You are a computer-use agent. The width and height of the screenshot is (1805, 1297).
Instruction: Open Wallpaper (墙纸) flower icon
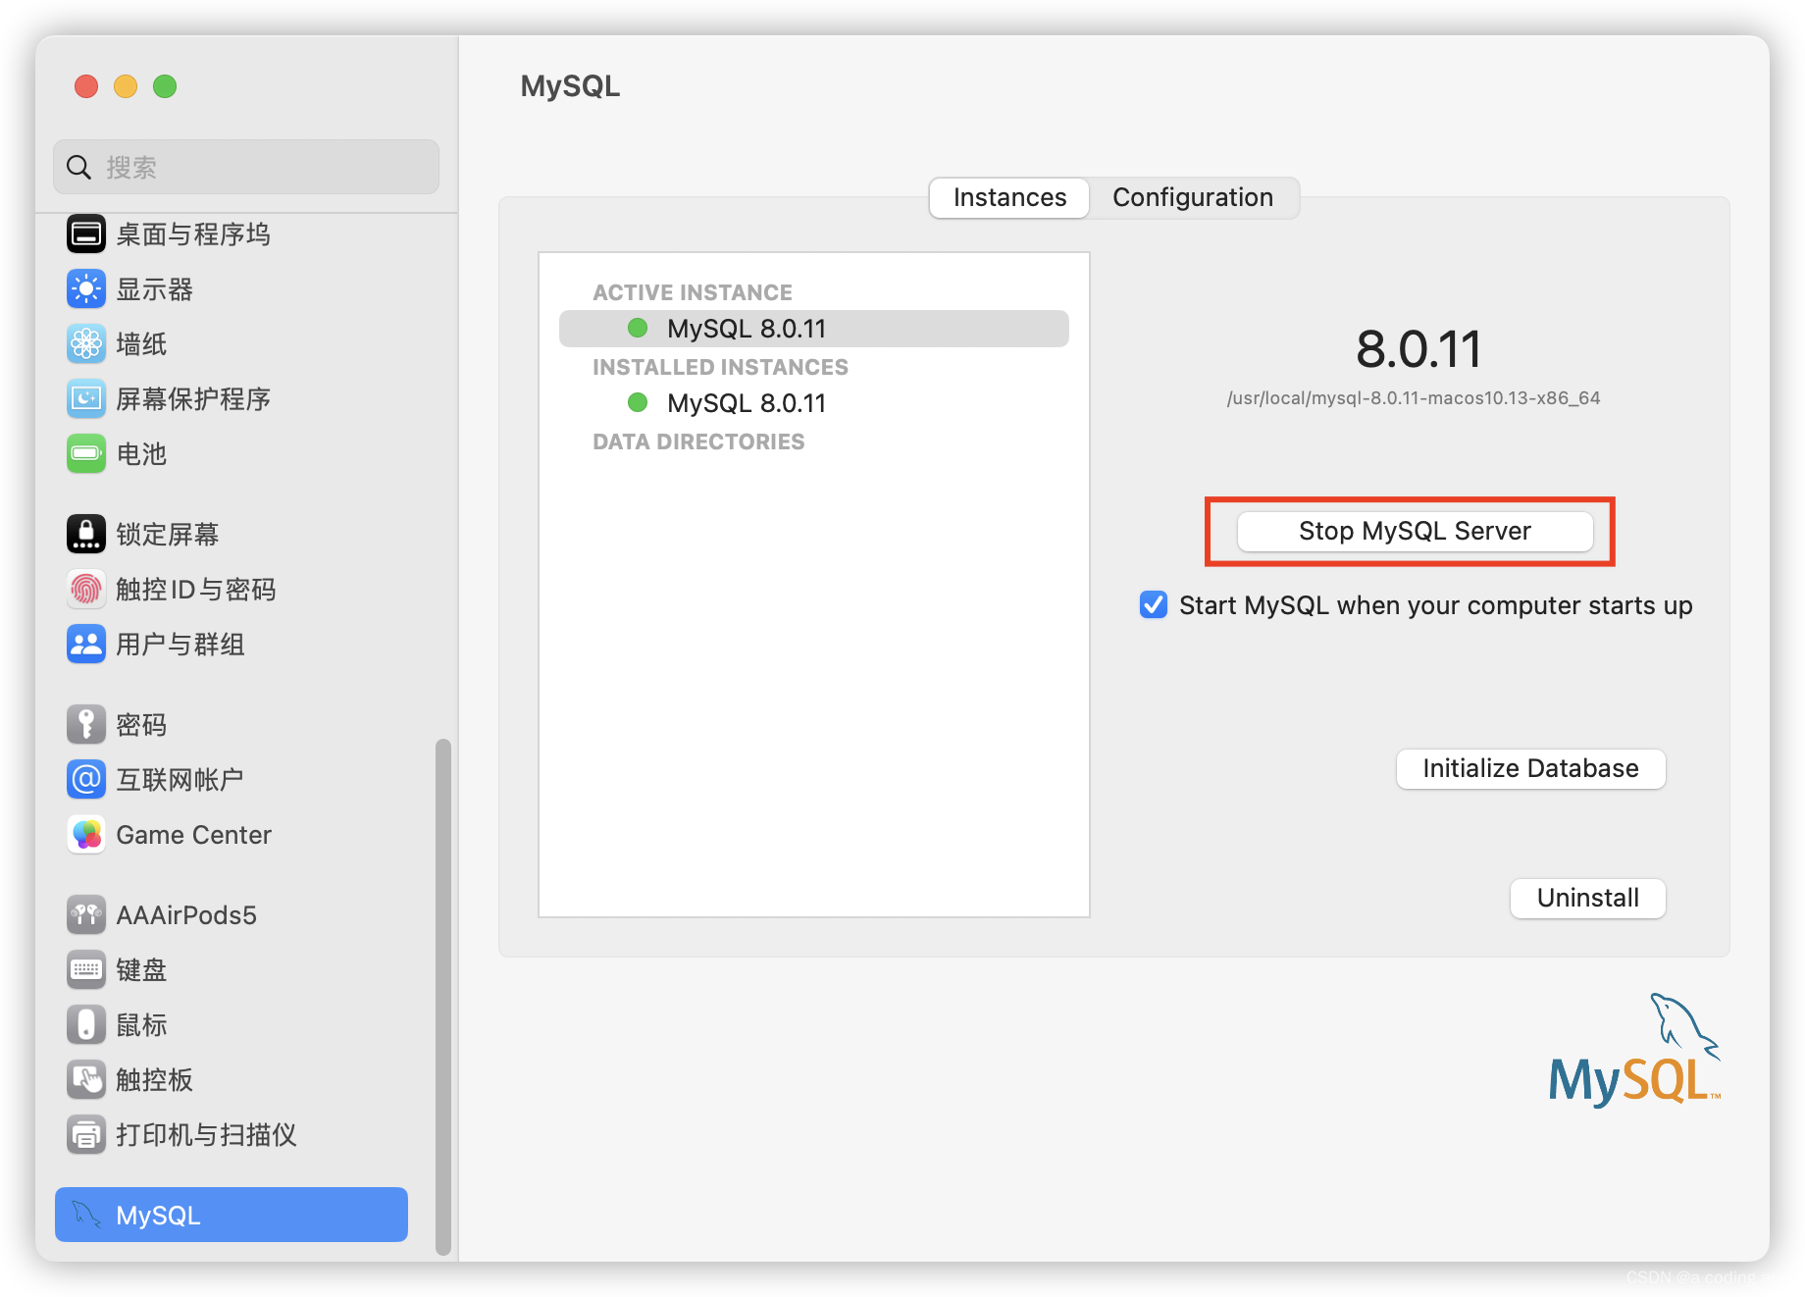86,344
